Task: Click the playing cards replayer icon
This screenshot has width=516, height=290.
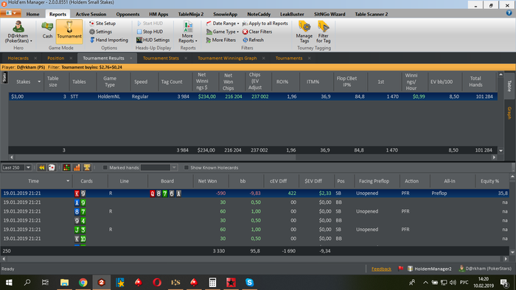Action: pyautogui.click(x=52, y=168)
